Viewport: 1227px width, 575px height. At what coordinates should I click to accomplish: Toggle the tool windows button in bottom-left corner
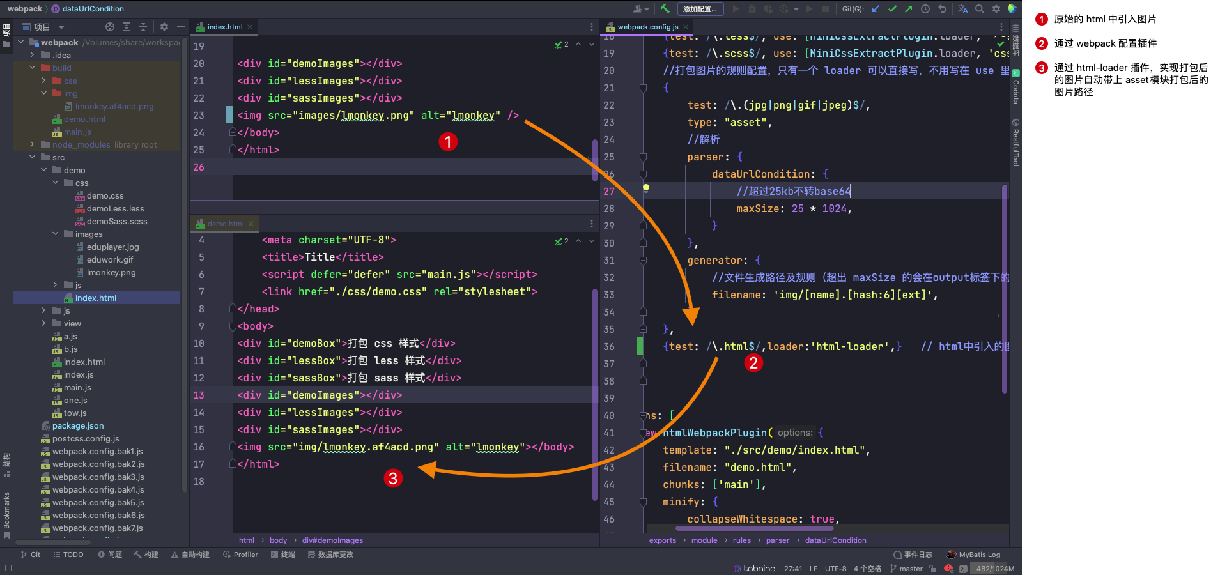(7, 569)
